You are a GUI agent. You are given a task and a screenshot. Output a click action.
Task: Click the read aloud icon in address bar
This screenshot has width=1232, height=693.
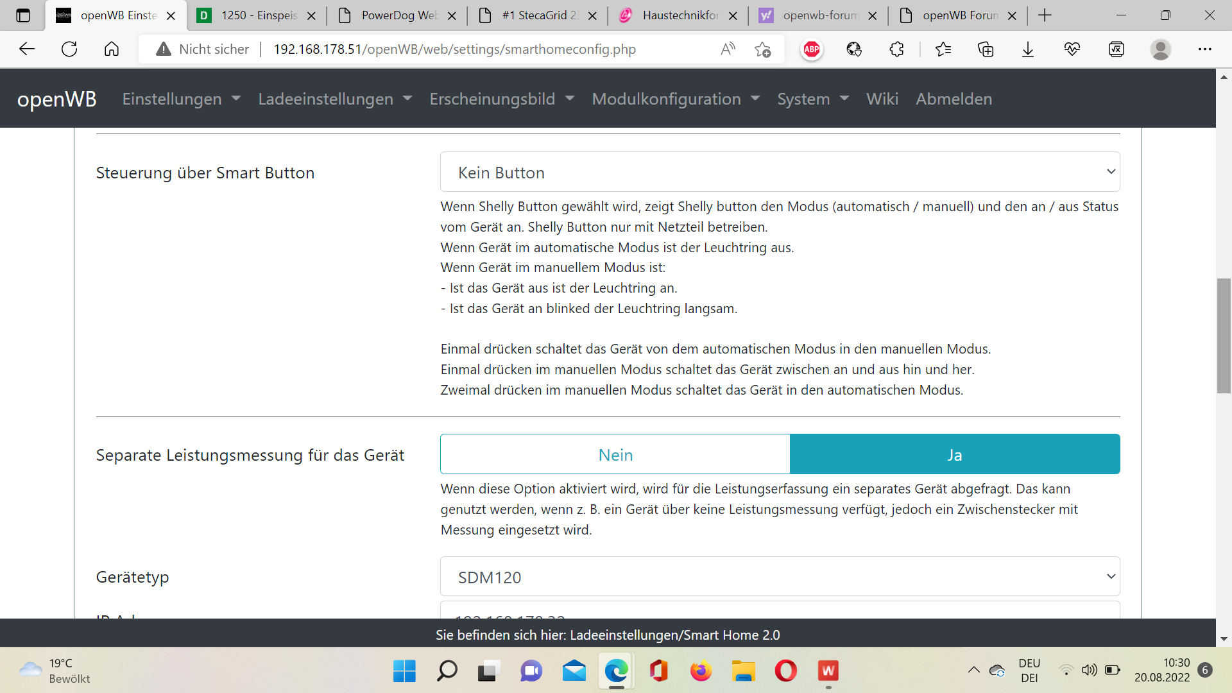pos(728,49)
